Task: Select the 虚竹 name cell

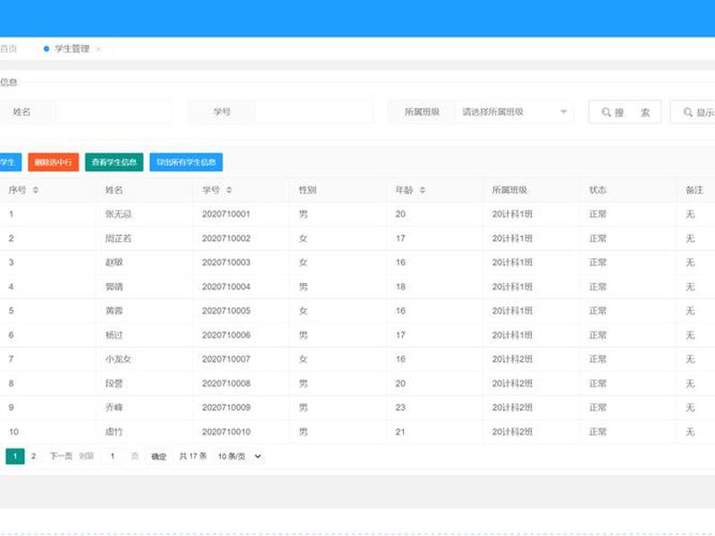Action: [114, 431]
